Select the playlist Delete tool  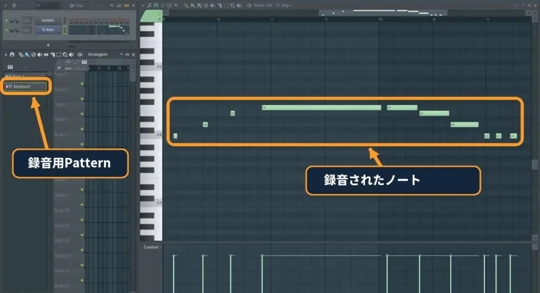coord(33,54)
